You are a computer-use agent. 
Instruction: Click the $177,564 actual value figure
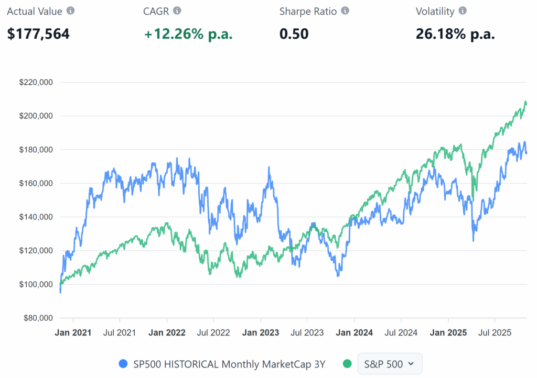(x=38, y=34)
